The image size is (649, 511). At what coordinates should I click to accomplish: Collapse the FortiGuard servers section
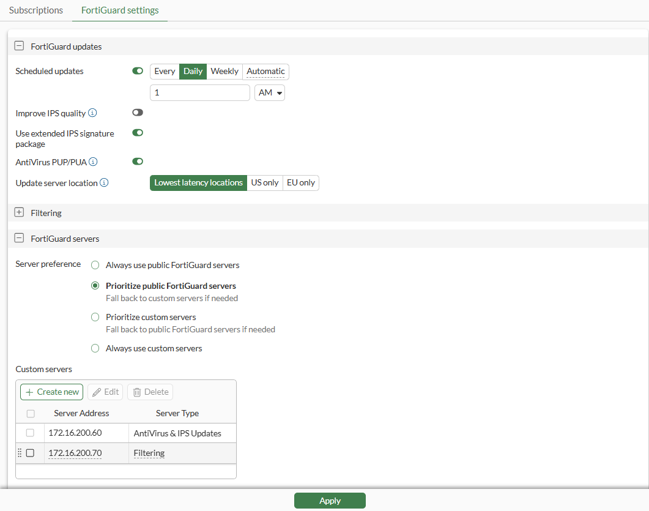pos(19,238)
